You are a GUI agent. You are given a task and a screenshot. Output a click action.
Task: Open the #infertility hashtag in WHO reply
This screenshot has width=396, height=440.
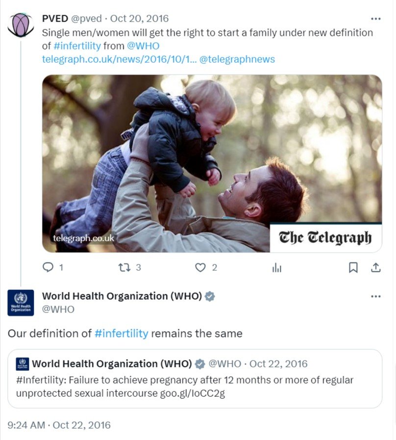click(x=122, y=334)
